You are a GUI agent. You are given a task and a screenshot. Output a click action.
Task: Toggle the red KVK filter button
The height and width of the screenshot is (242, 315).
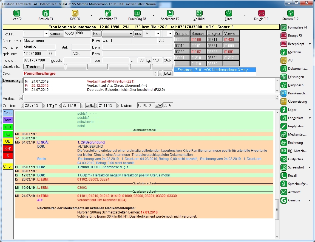(x=8, y=148)
